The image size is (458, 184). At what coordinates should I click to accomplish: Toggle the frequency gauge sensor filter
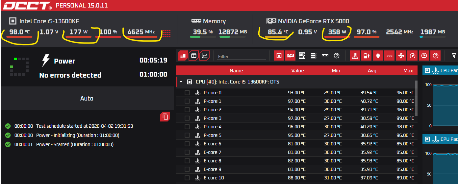coord(412,56)
